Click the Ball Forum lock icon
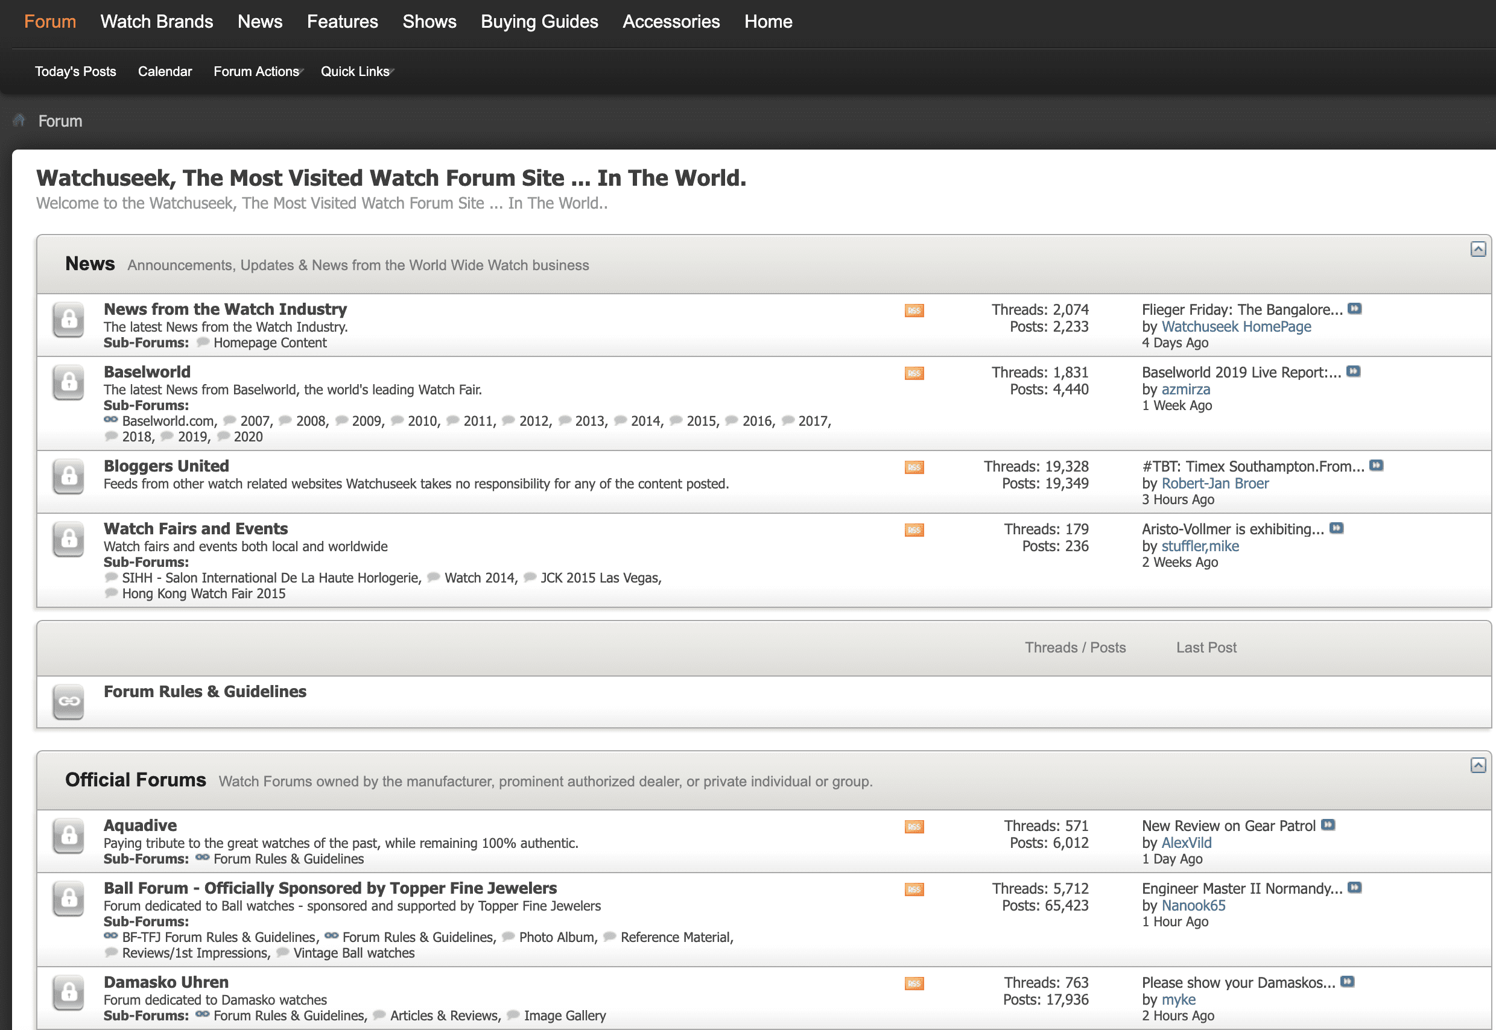Screen dimensions: 1496x1030 (68, 899)
